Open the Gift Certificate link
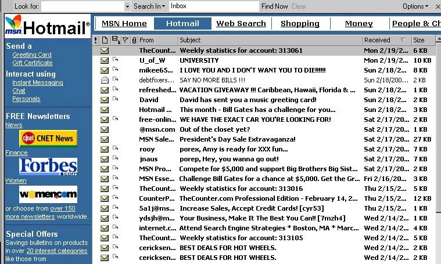Screen dimensions: 441x264 (x=33, y=63)
